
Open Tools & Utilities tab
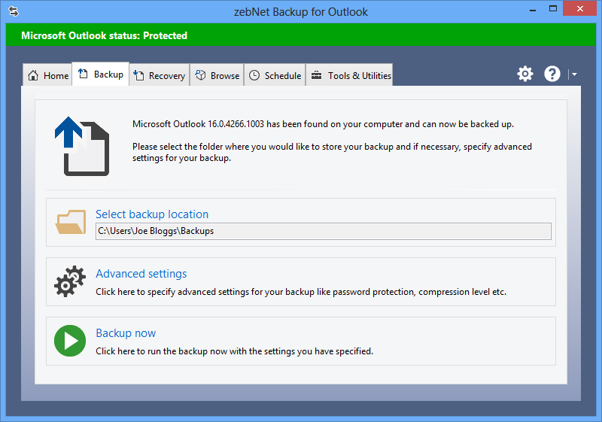click(x=349, y=75)
